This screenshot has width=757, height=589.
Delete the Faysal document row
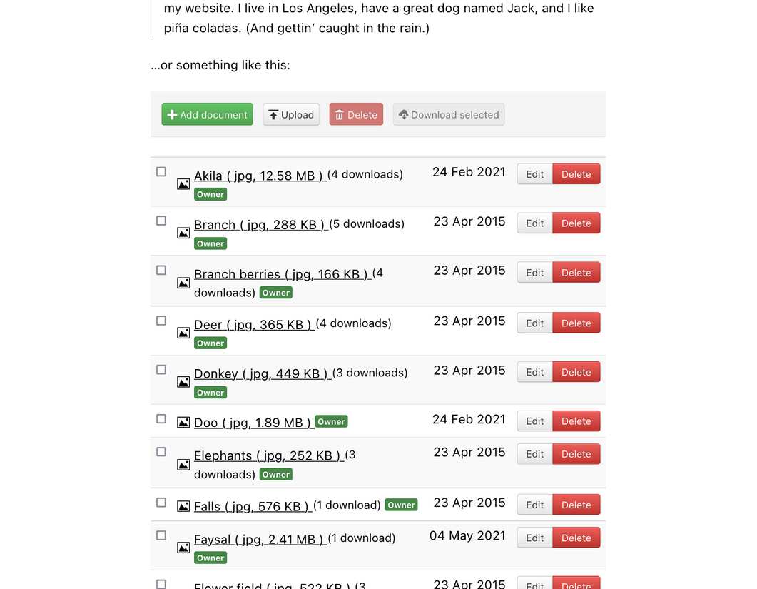(x=576, y=538)
